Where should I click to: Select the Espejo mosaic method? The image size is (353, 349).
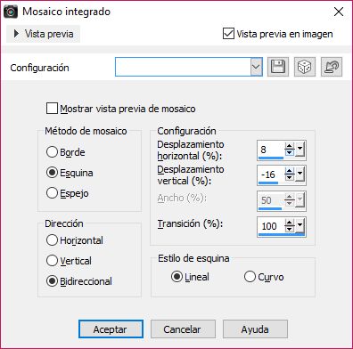pyautogui.click(x=52, y=193)
